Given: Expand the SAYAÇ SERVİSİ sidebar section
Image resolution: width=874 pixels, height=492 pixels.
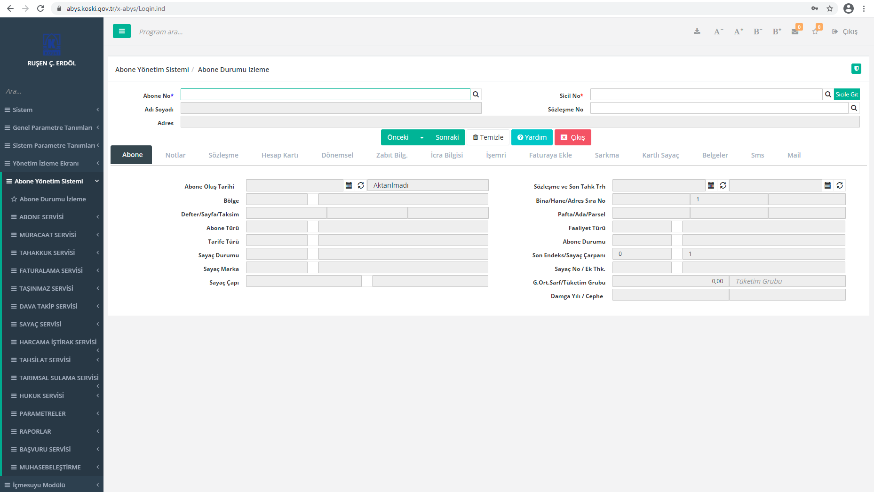Looking at the screenshot, I should [40, 324].
